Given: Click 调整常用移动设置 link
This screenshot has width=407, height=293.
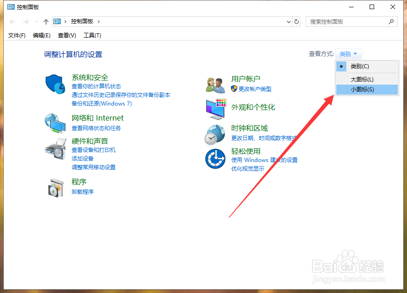Looking at the screenshot, I should point(94,167).
